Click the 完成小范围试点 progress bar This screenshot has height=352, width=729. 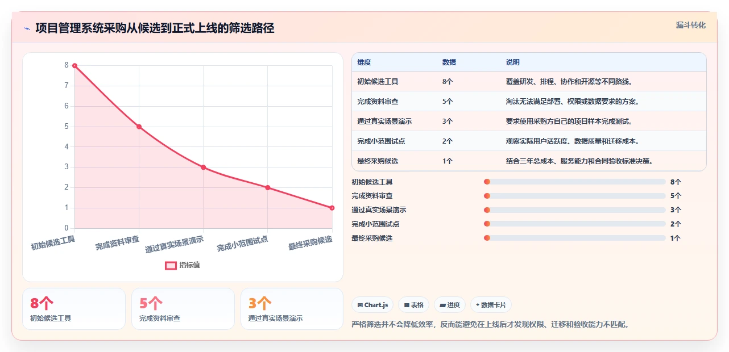(x=574, y=224)
